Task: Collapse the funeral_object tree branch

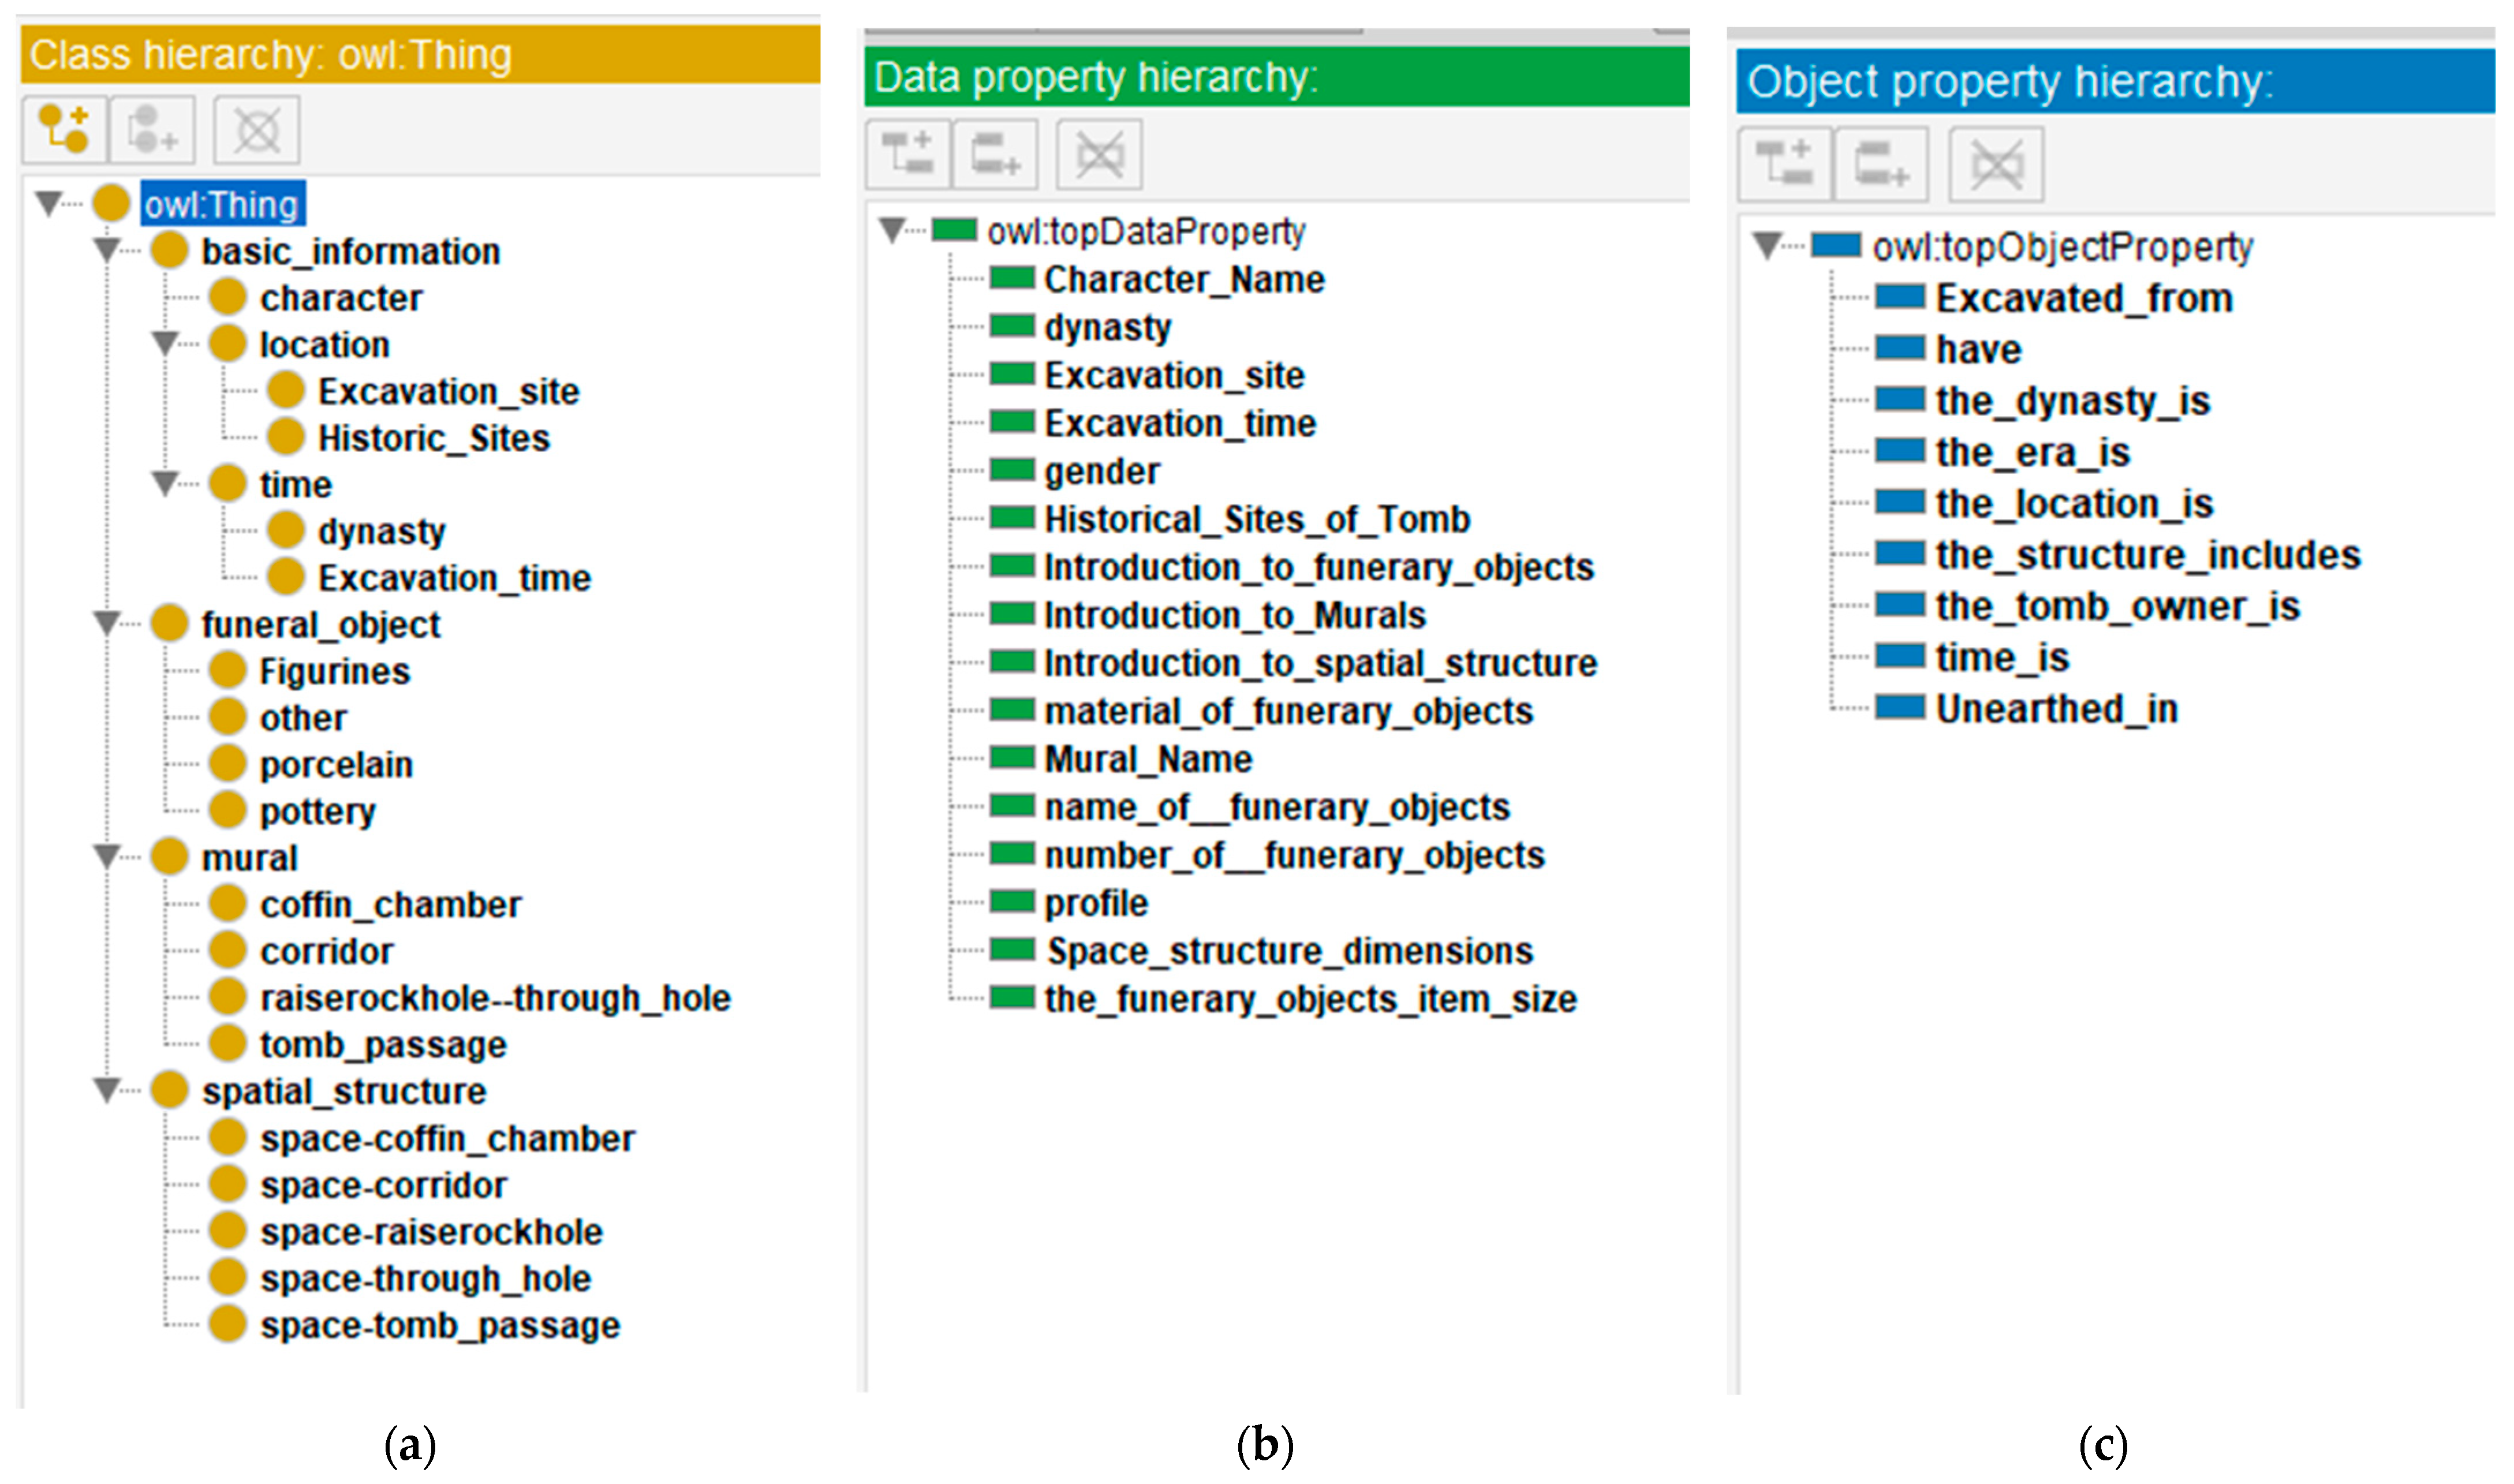Action: (x=106, y=623)
